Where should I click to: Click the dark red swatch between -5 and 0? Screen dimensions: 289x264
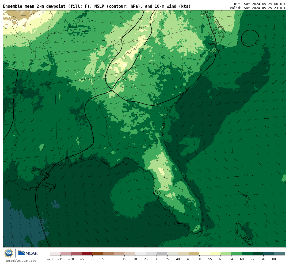click(87, 254)
